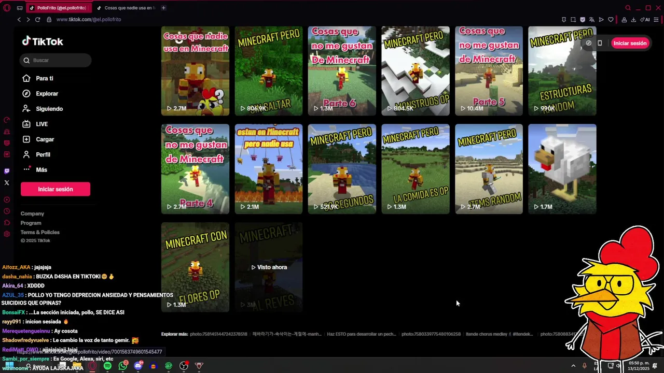664x373 pixels.
Task: Open the X icon in Opera sidebar
Action: coord(7,182)
